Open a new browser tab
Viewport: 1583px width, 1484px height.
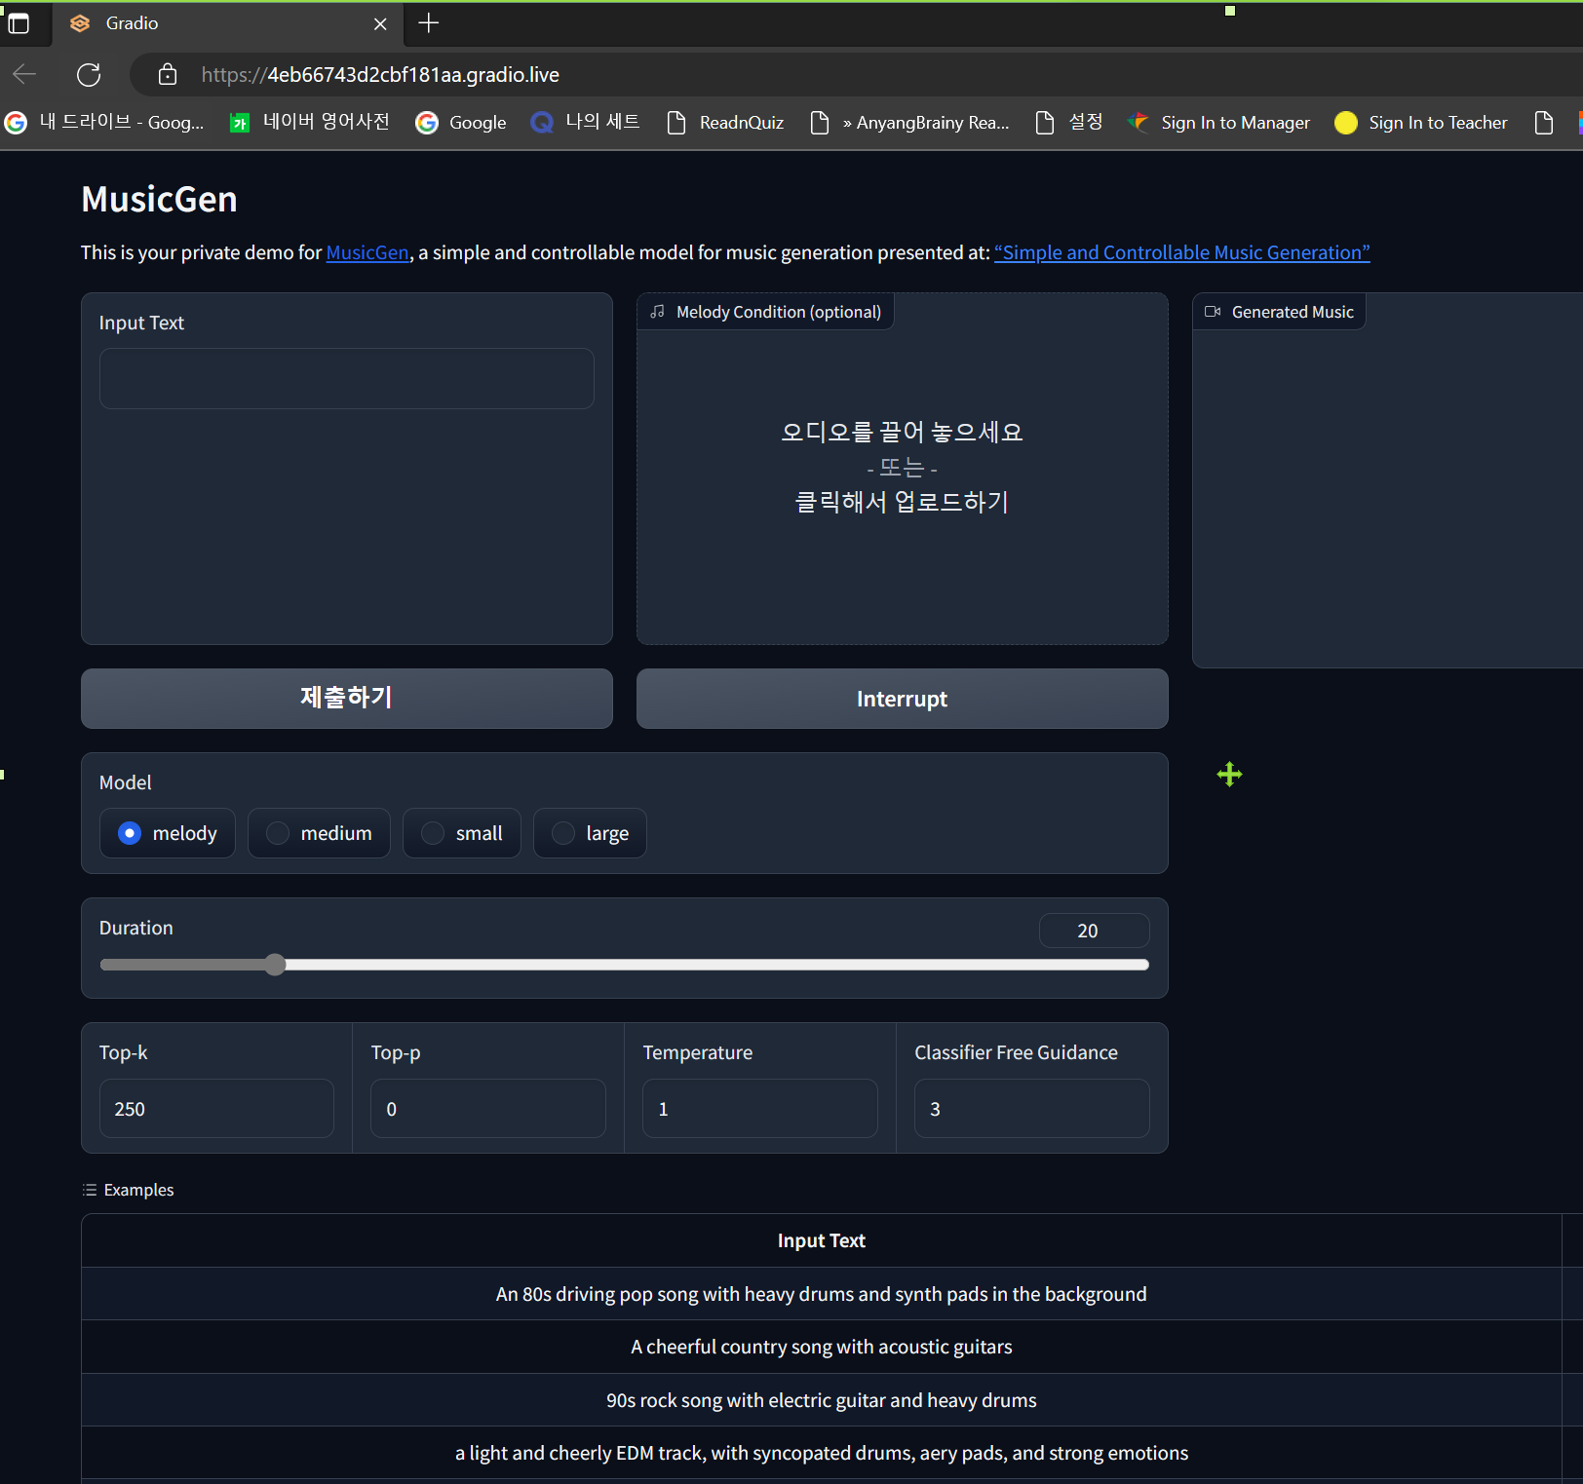tap(429, 22)
